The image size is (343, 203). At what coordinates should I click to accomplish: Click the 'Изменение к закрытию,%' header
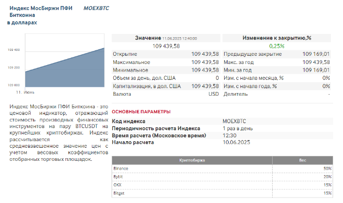coord(276,38)
